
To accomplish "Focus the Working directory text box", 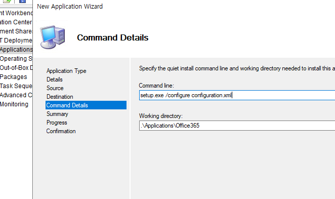I will pos(237,126).
